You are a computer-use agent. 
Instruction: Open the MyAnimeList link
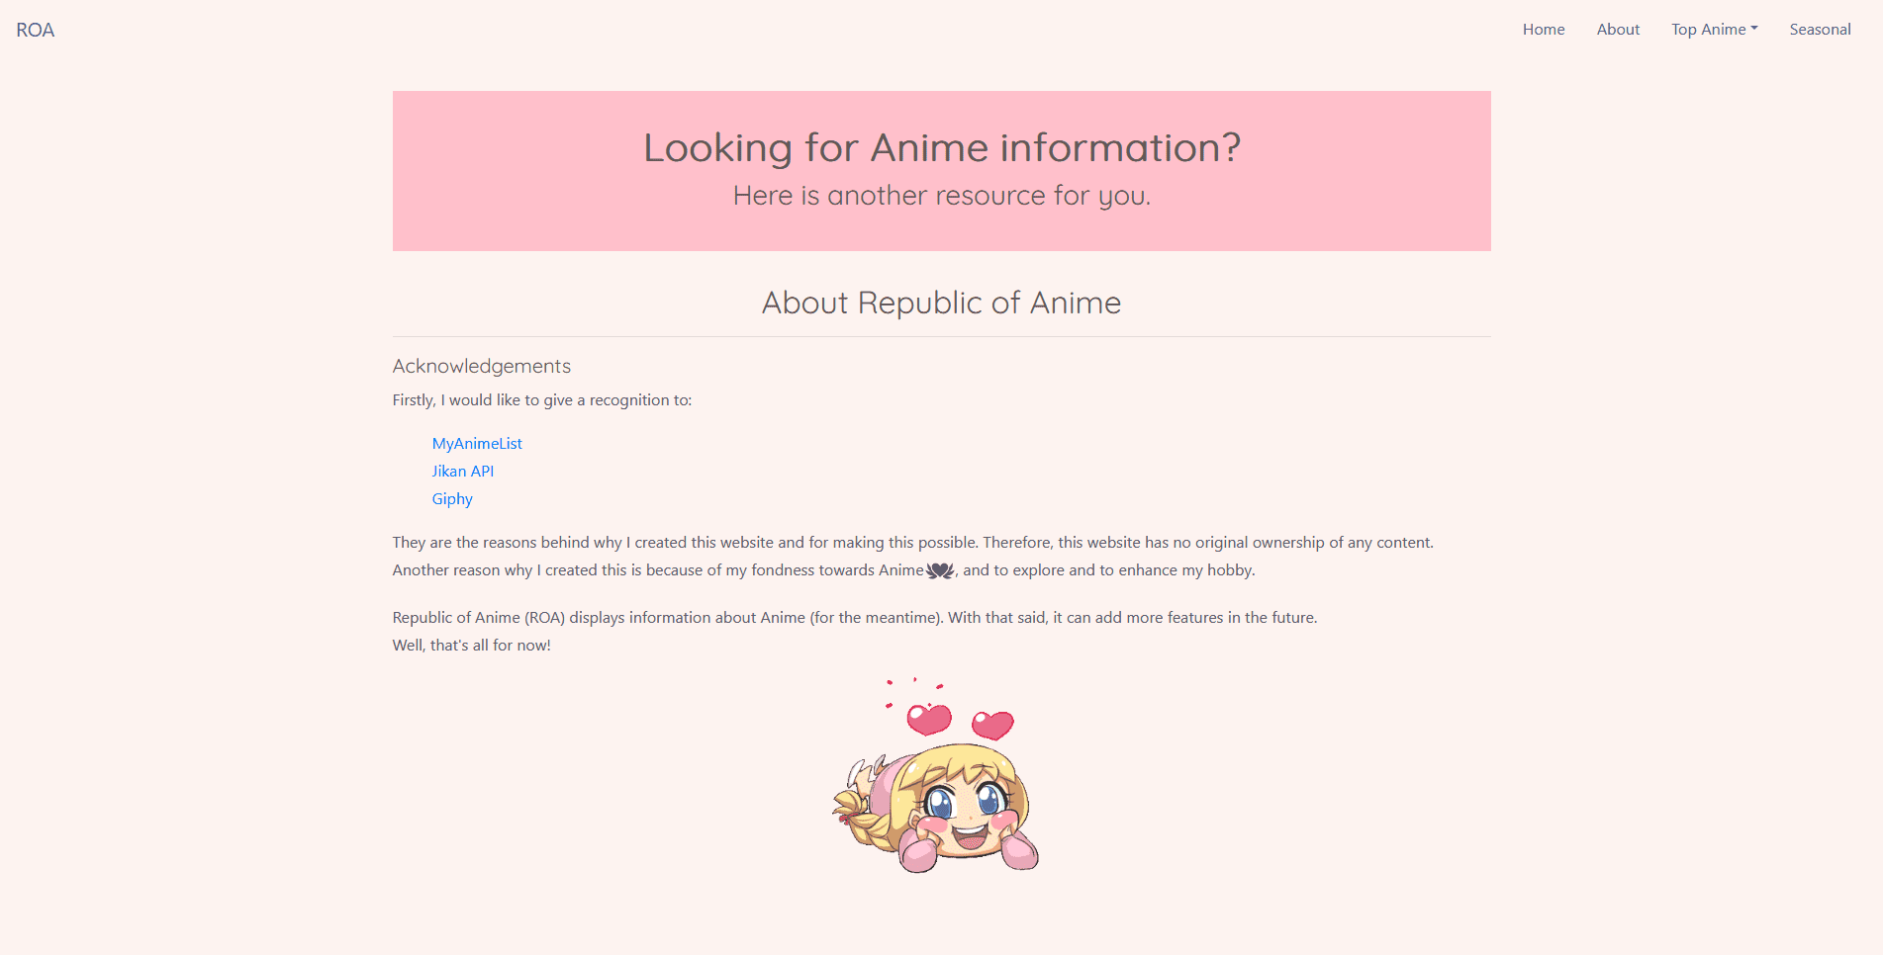click(477, 444)
